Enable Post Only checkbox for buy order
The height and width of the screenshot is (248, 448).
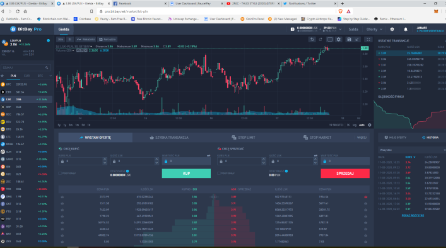pyautogui.click(x=60, y=173)
